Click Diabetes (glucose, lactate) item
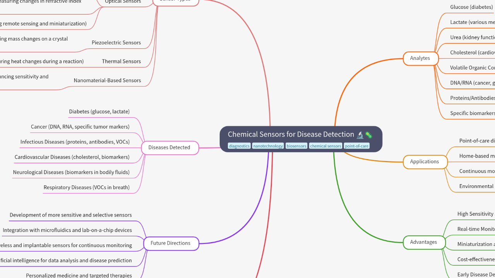The image size is (495, 278). pyautogui.click(x=99, y=112)
